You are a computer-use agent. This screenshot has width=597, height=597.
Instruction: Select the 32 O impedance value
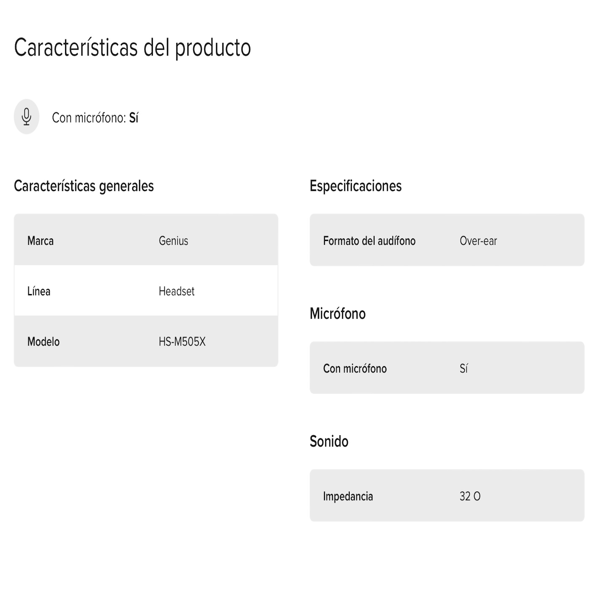pos(470,496)
